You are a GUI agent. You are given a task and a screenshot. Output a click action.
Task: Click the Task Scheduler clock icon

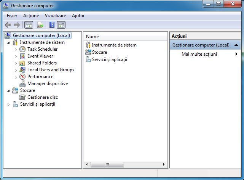[22, 49]
